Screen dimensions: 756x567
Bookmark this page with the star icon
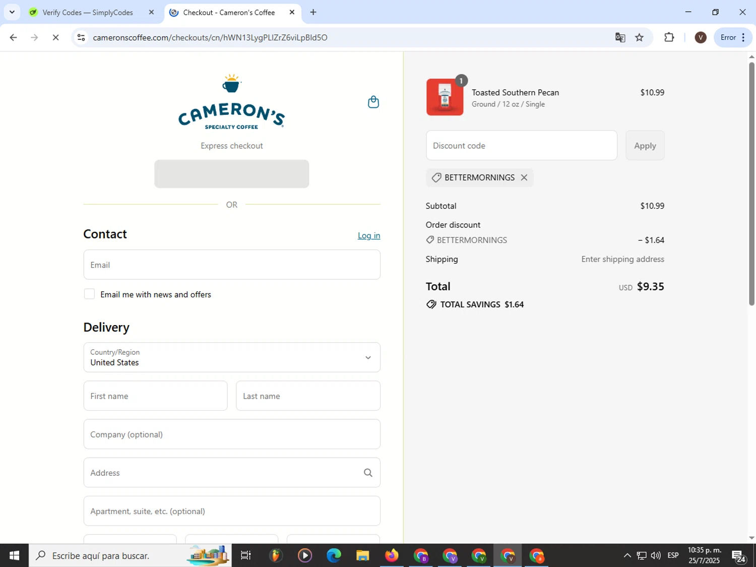pos(639,37)
